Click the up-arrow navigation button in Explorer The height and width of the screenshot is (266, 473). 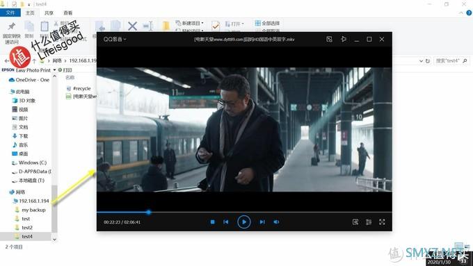(x=34, y=61)
